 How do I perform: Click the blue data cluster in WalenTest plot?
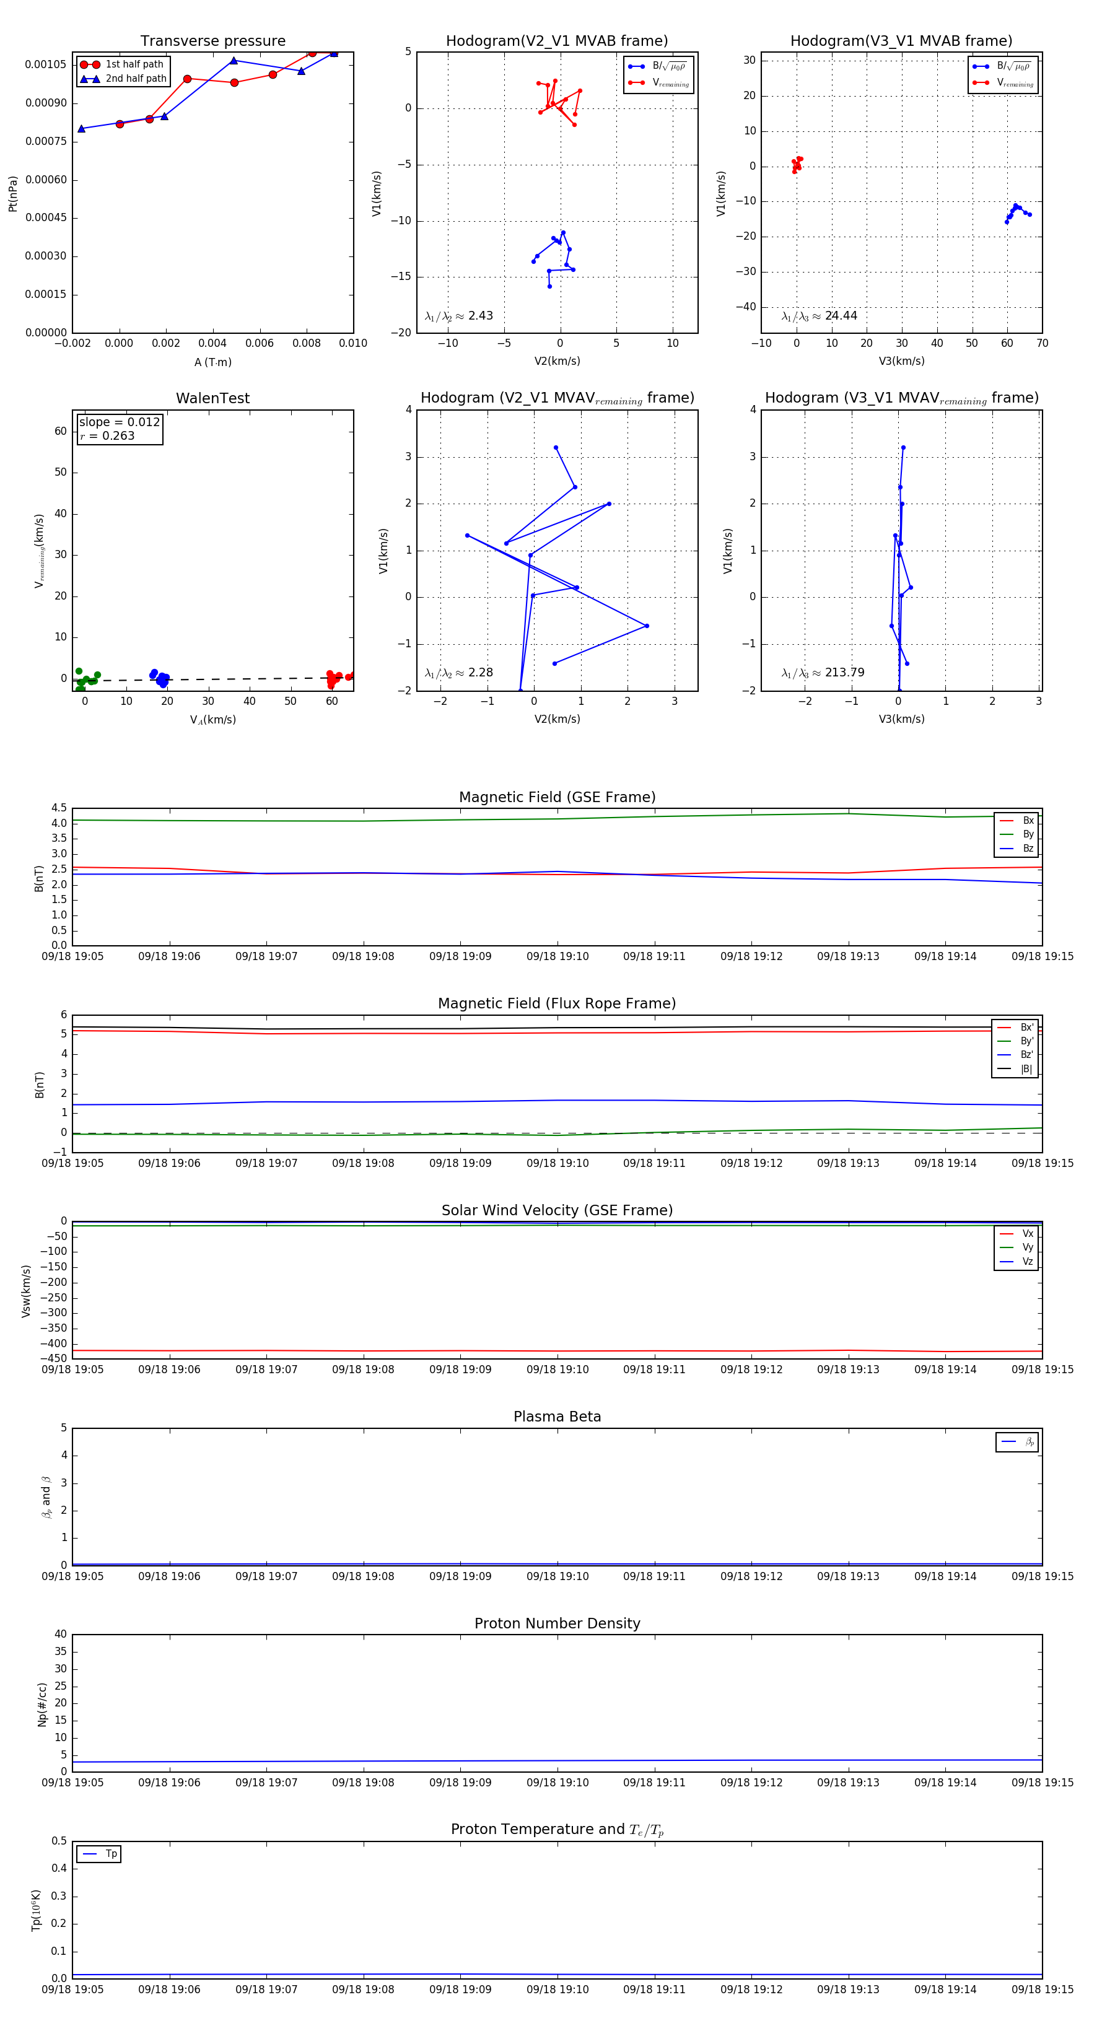[x=160, y=678]
